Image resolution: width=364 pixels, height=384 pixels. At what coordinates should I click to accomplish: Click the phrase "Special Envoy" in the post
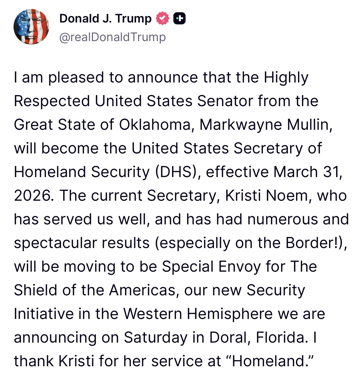pyautogui.click(x=211, y=267)
